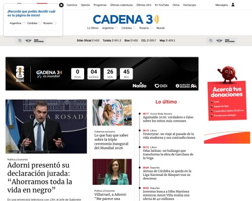Click the Blue dollar quote
Screen dimensions: 252x201
click(x=131, y=41)
